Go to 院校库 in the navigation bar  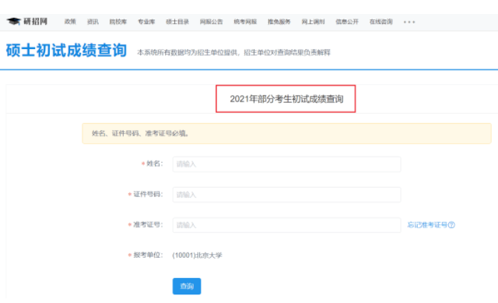click(x=118, y=22)
